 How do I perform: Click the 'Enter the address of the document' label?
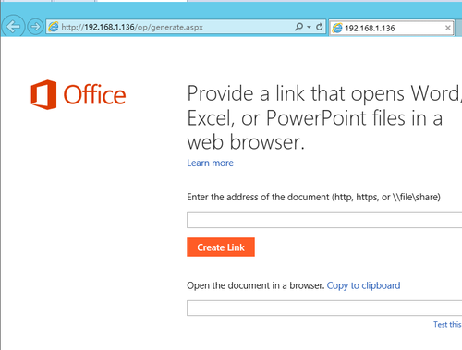coord(313,197)
